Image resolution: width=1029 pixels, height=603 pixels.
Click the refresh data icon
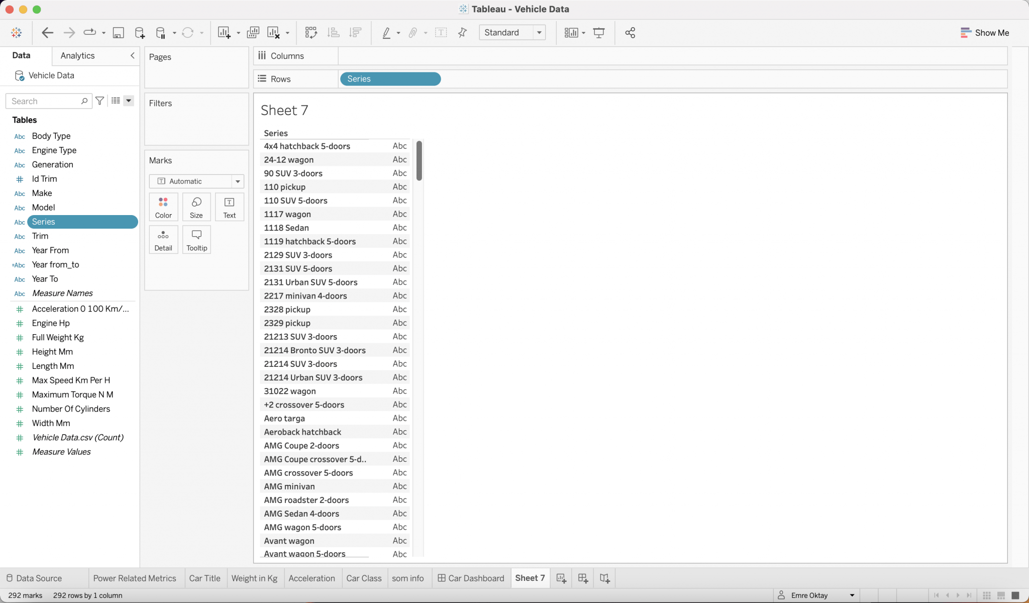tap(187, 33)
